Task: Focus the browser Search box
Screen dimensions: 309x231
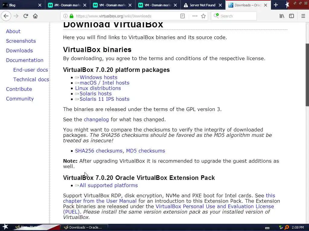Action: tap(234, 16)
